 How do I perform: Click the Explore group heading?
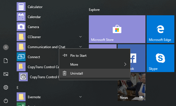tap(94, 10)
